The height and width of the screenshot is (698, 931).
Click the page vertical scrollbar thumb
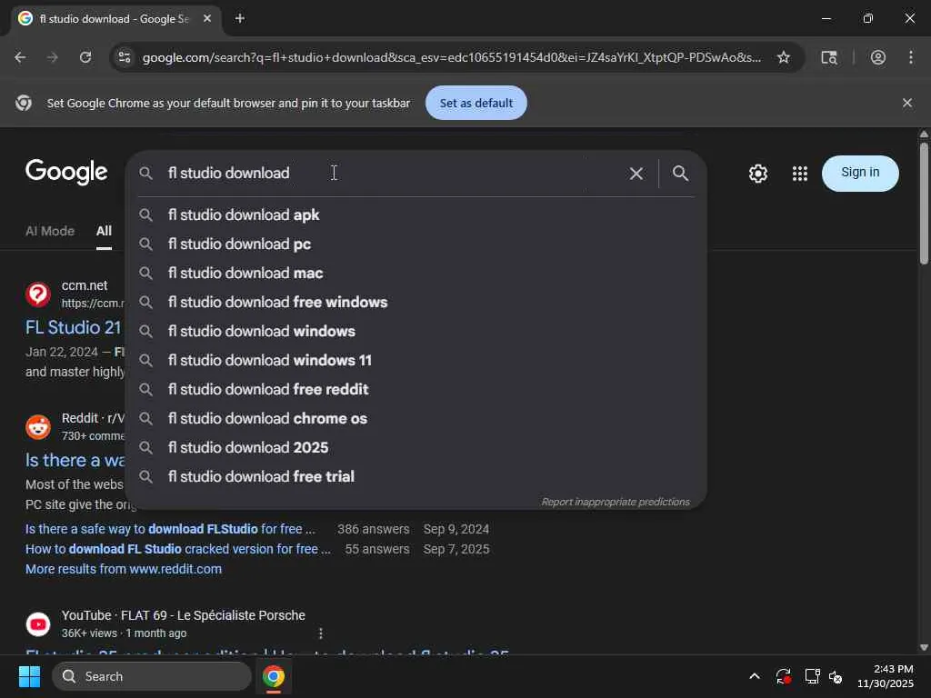[924, 202]
